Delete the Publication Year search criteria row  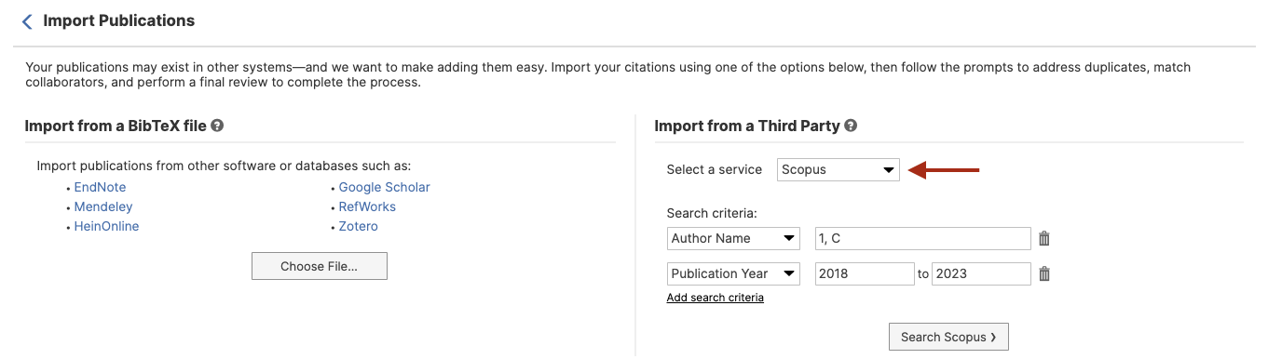[x=1044, y=274]
